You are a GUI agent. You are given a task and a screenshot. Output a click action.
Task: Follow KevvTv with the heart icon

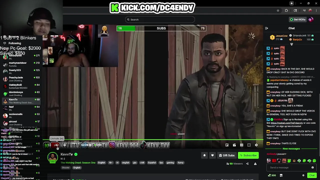pos(212,155)
